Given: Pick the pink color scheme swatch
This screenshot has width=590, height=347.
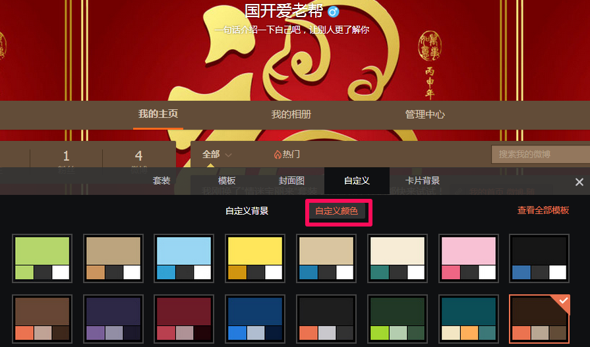Looking at the screenshot, I should tap(468, 257).
